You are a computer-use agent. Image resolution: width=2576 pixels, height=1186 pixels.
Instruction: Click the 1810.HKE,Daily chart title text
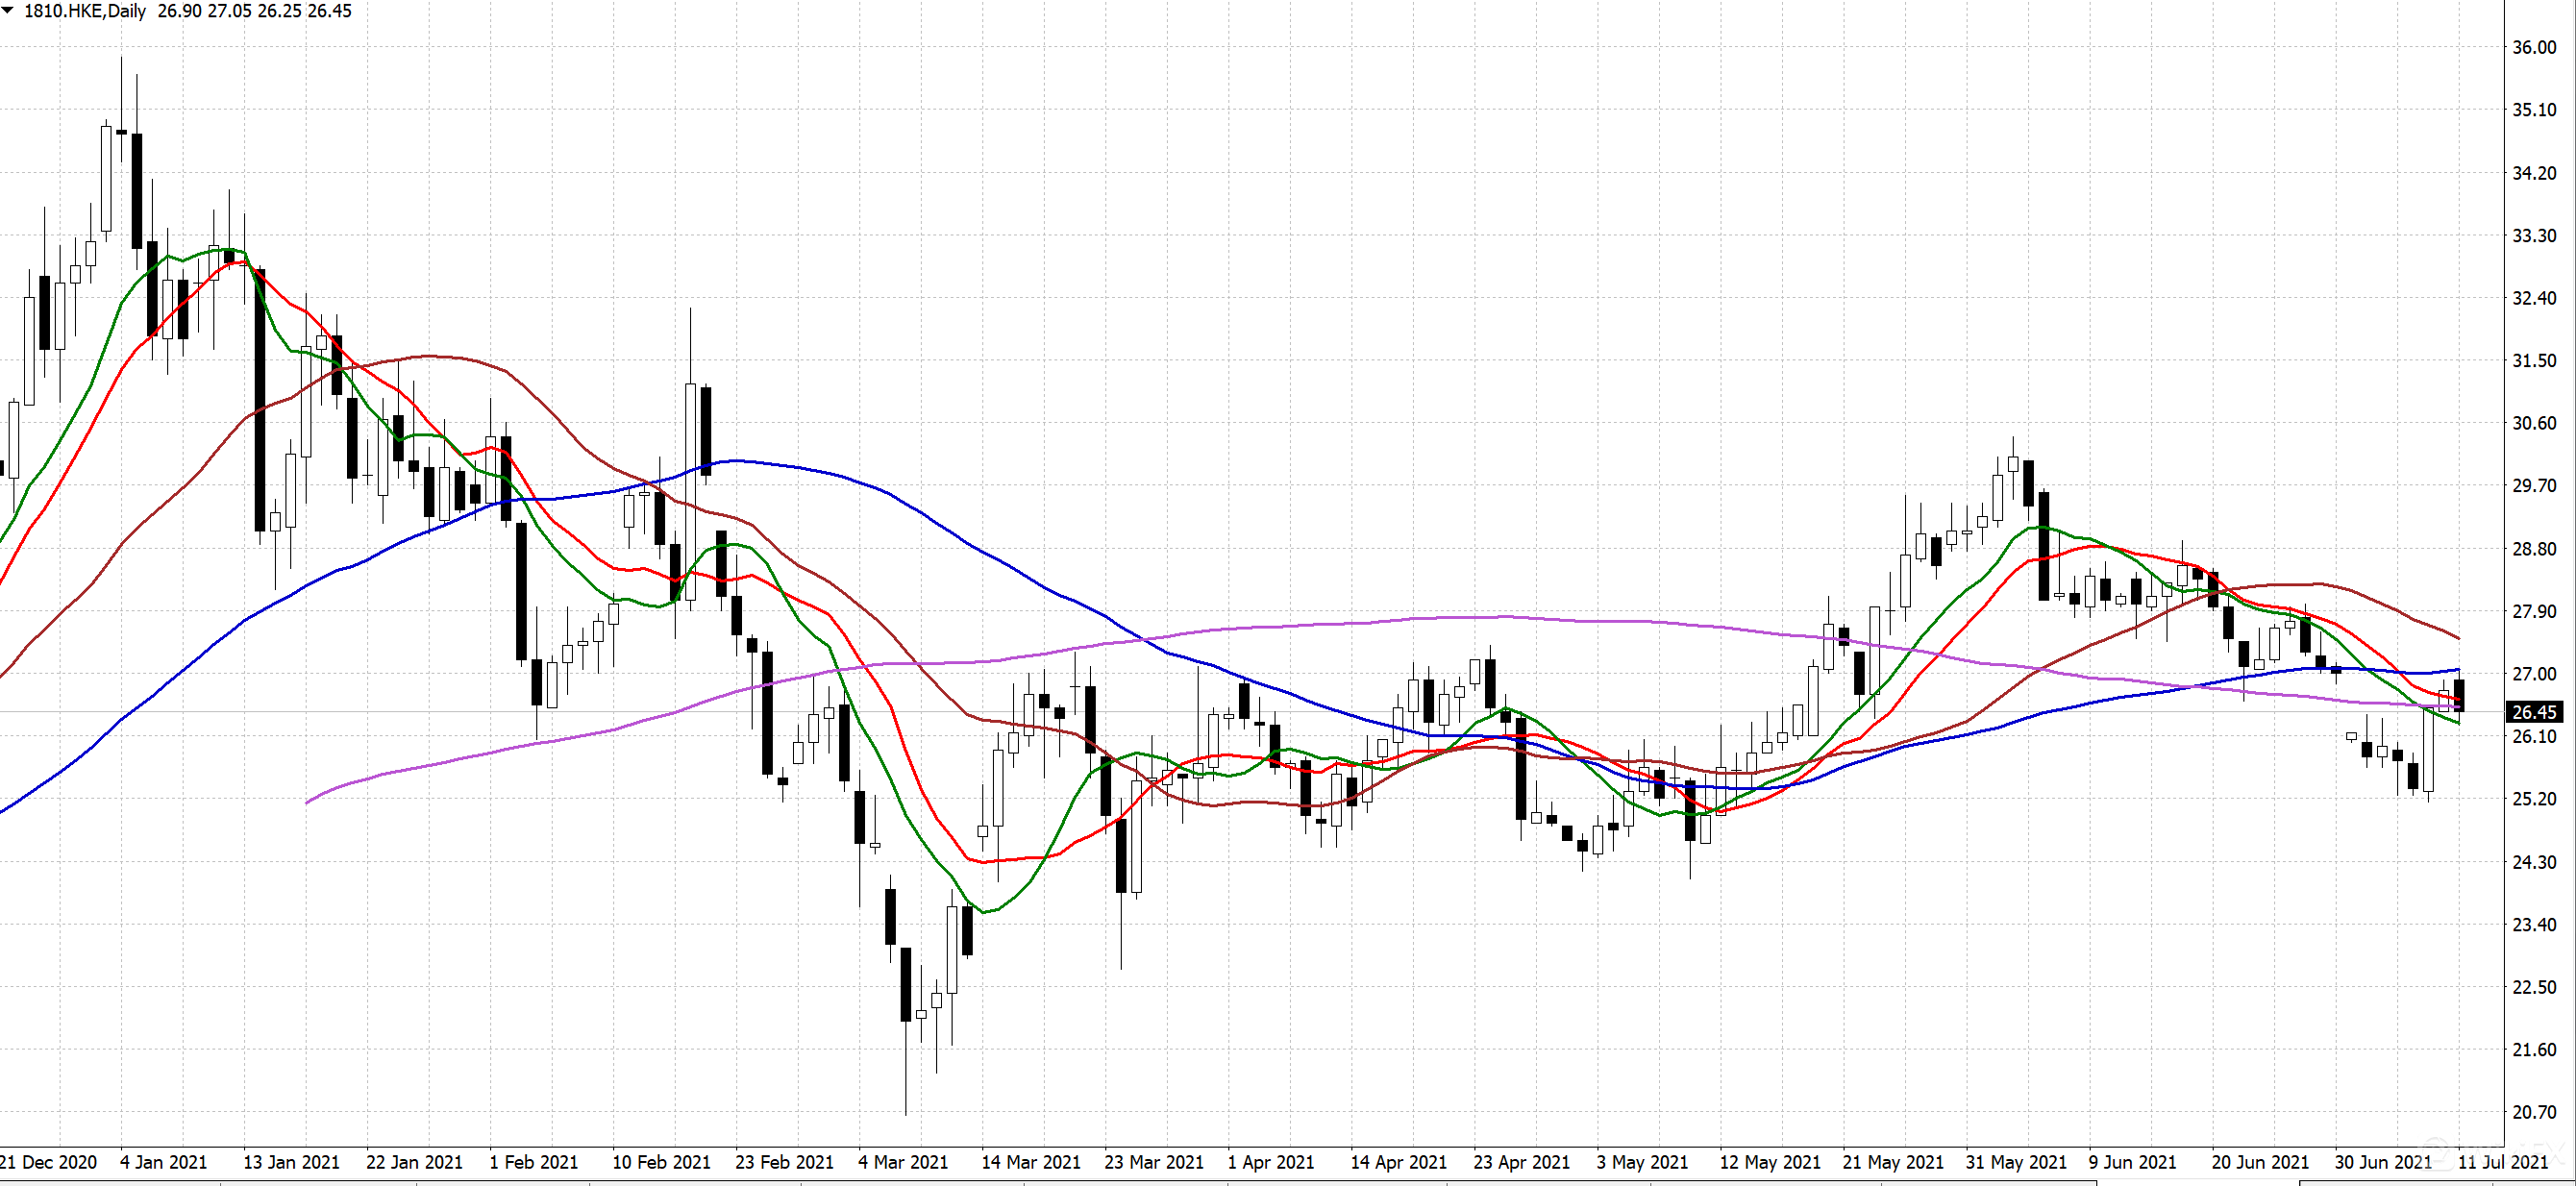pyautogui.click(x=85, y=11)
